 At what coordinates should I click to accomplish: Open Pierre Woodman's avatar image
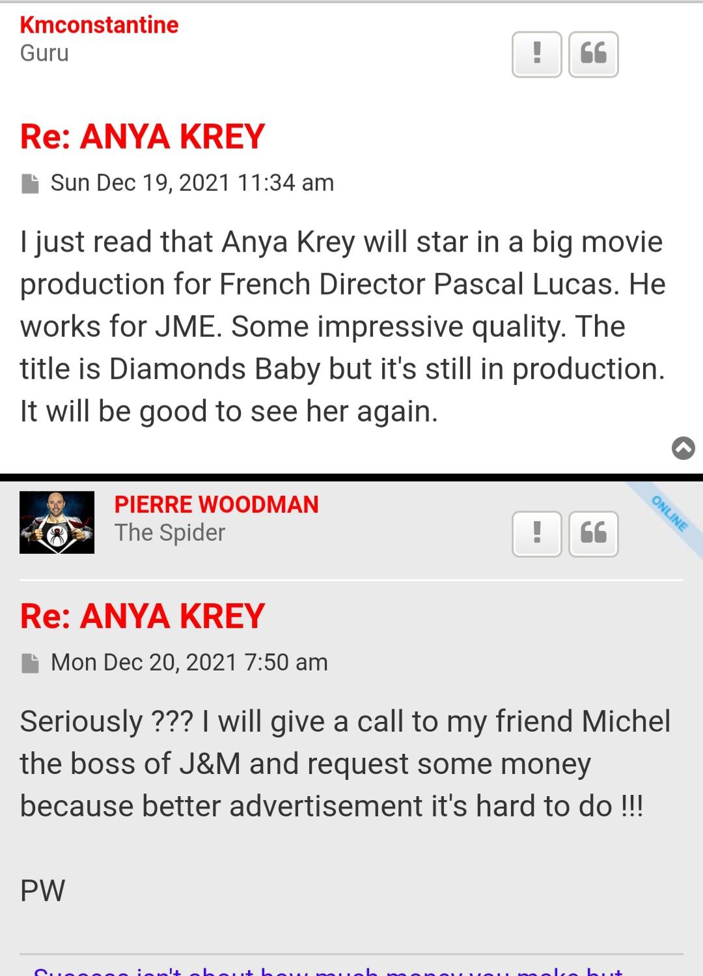click(x=57, y=523)
